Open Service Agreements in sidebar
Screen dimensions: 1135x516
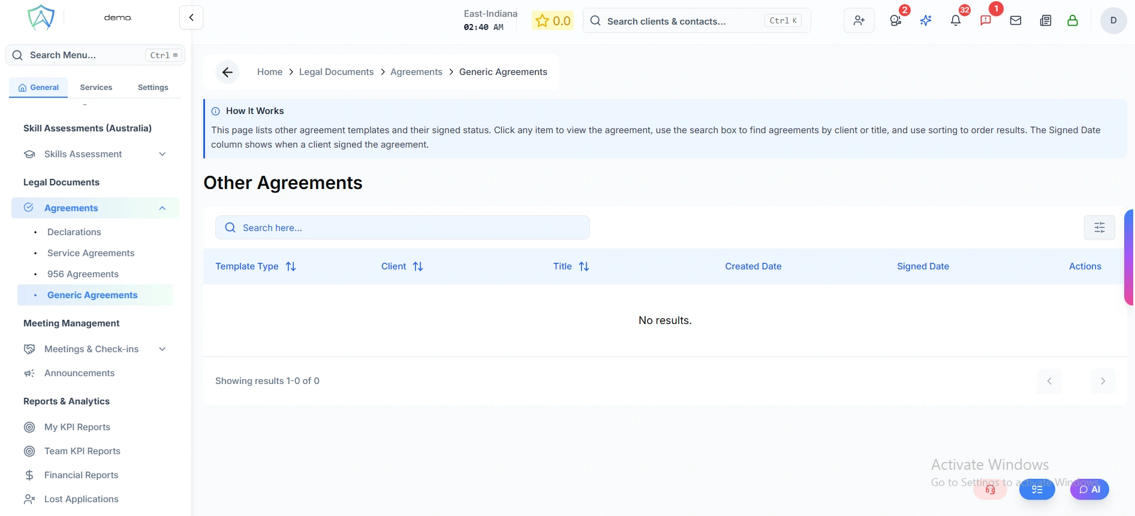pyautogui.click(x=91, y=253)
